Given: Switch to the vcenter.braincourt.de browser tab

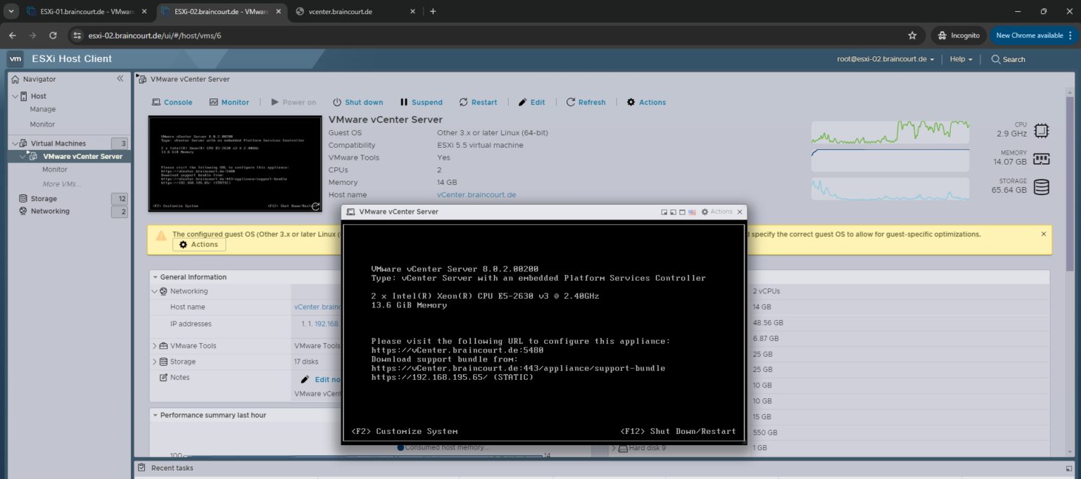Looking at the screenshot, I should click(341, 11).
